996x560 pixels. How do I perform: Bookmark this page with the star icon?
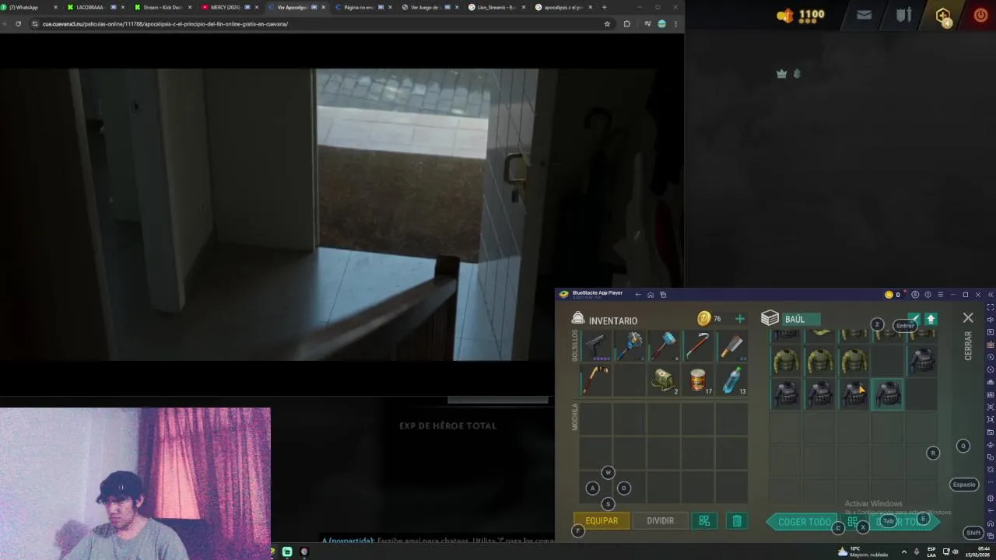coord(607,24)
